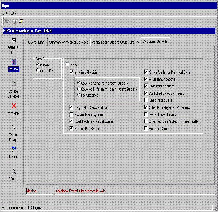Open the Prescription Drugs sidebar icon
This screenshot has width=218, height=212.
click(x=13, y=128)
